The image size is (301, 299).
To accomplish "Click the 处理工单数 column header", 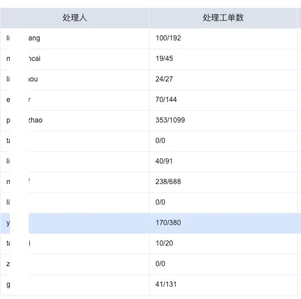I will [223, 18].
